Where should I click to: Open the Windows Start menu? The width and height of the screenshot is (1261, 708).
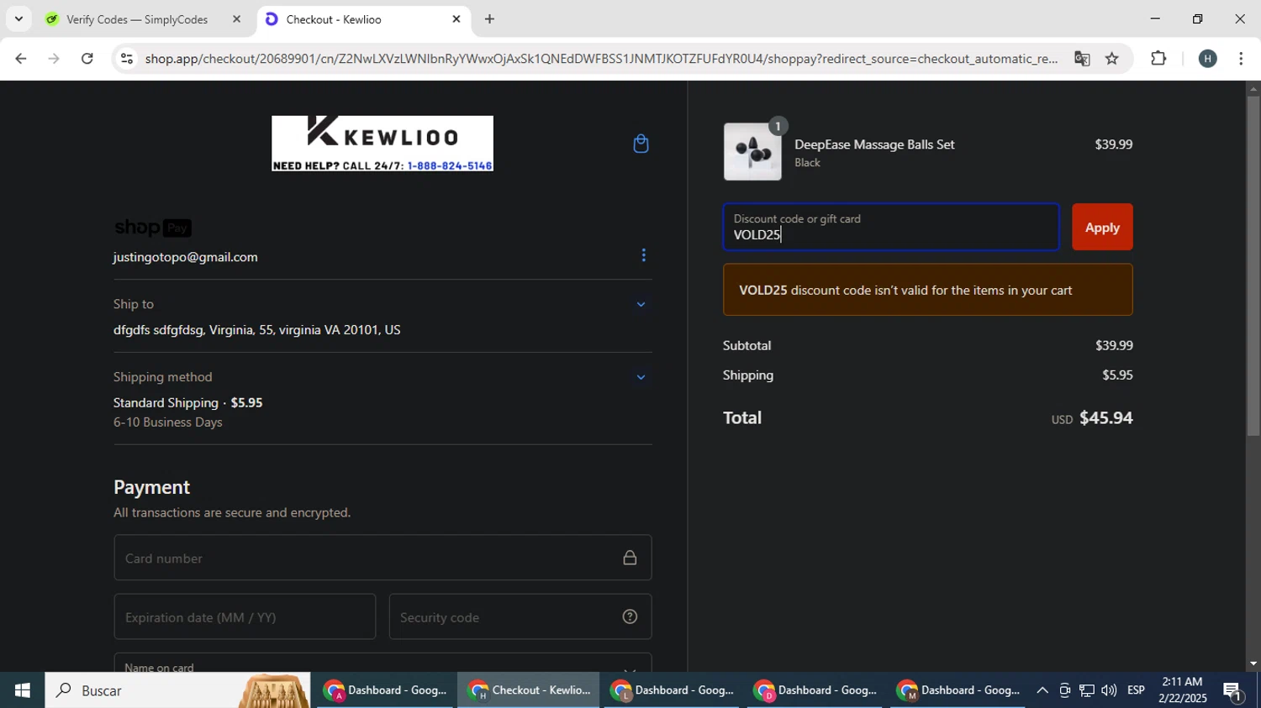coord(22,690)
